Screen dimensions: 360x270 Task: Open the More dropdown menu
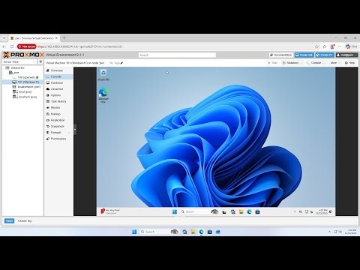tap(335, 63)
